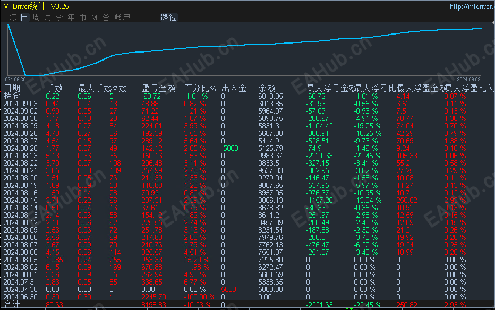This screenshot has width=495, height=310.
Task: Click the 2245.70 loss amount
Action: pyautogui.click(x=153, y=297)
